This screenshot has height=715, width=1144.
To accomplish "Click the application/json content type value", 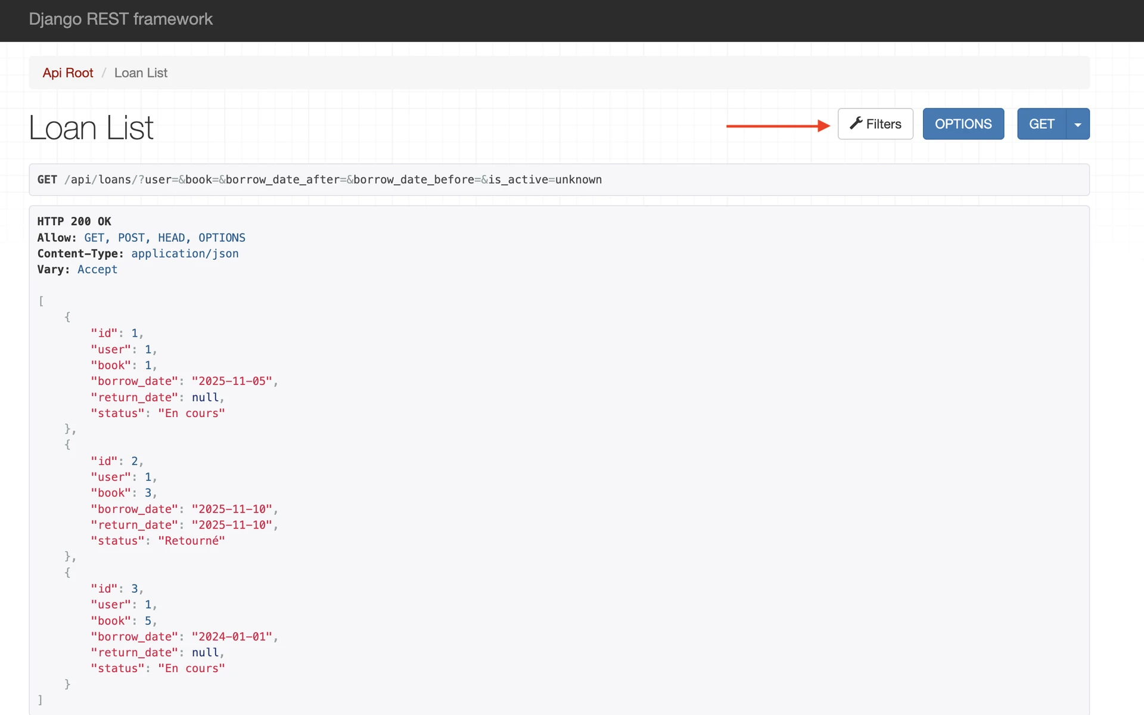I will pos(185,253).
